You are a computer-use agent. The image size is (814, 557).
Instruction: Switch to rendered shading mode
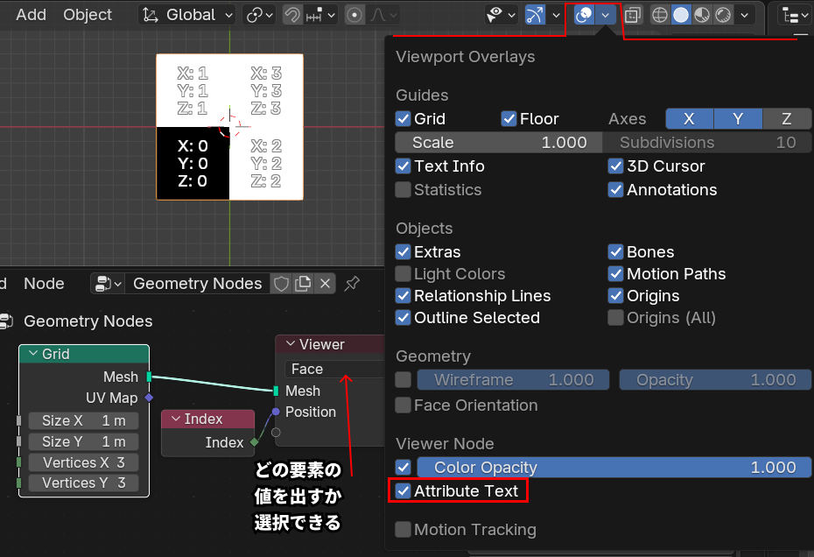723,15
